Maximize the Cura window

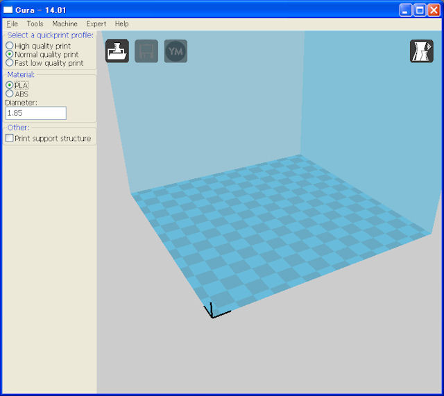point(420,10)
